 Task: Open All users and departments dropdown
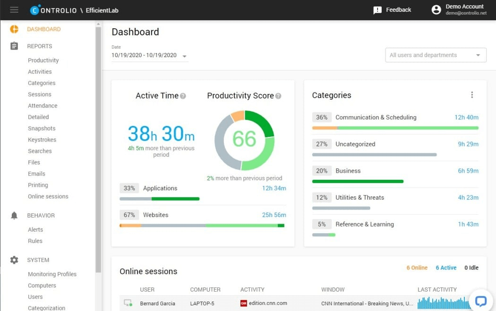(x=436, y=55)
